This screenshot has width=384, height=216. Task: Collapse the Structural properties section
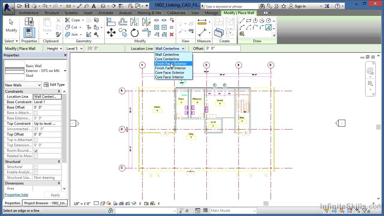59,162
